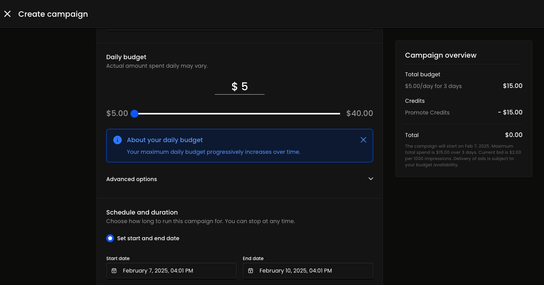Click the Total $0.00 amount
The height and width of the screenshot is (285, 544).
(x=513, y=135)
